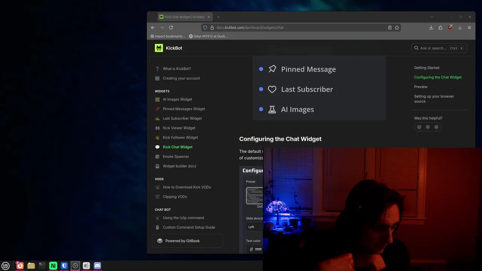Open Pinned Messages Widget docs page
The height and width of the screenshot is (271, 482).
tap(184, 109)
